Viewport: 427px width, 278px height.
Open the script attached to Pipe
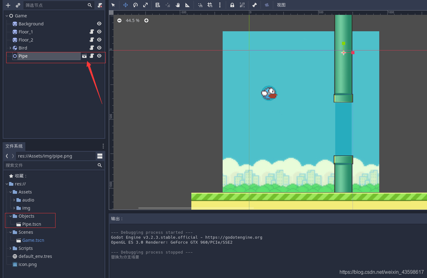pos(92,56)
